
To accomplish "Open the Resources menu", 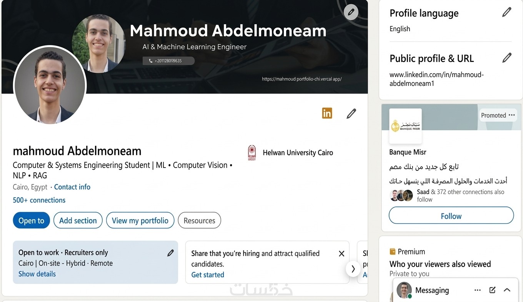I will tap(199, 220).
